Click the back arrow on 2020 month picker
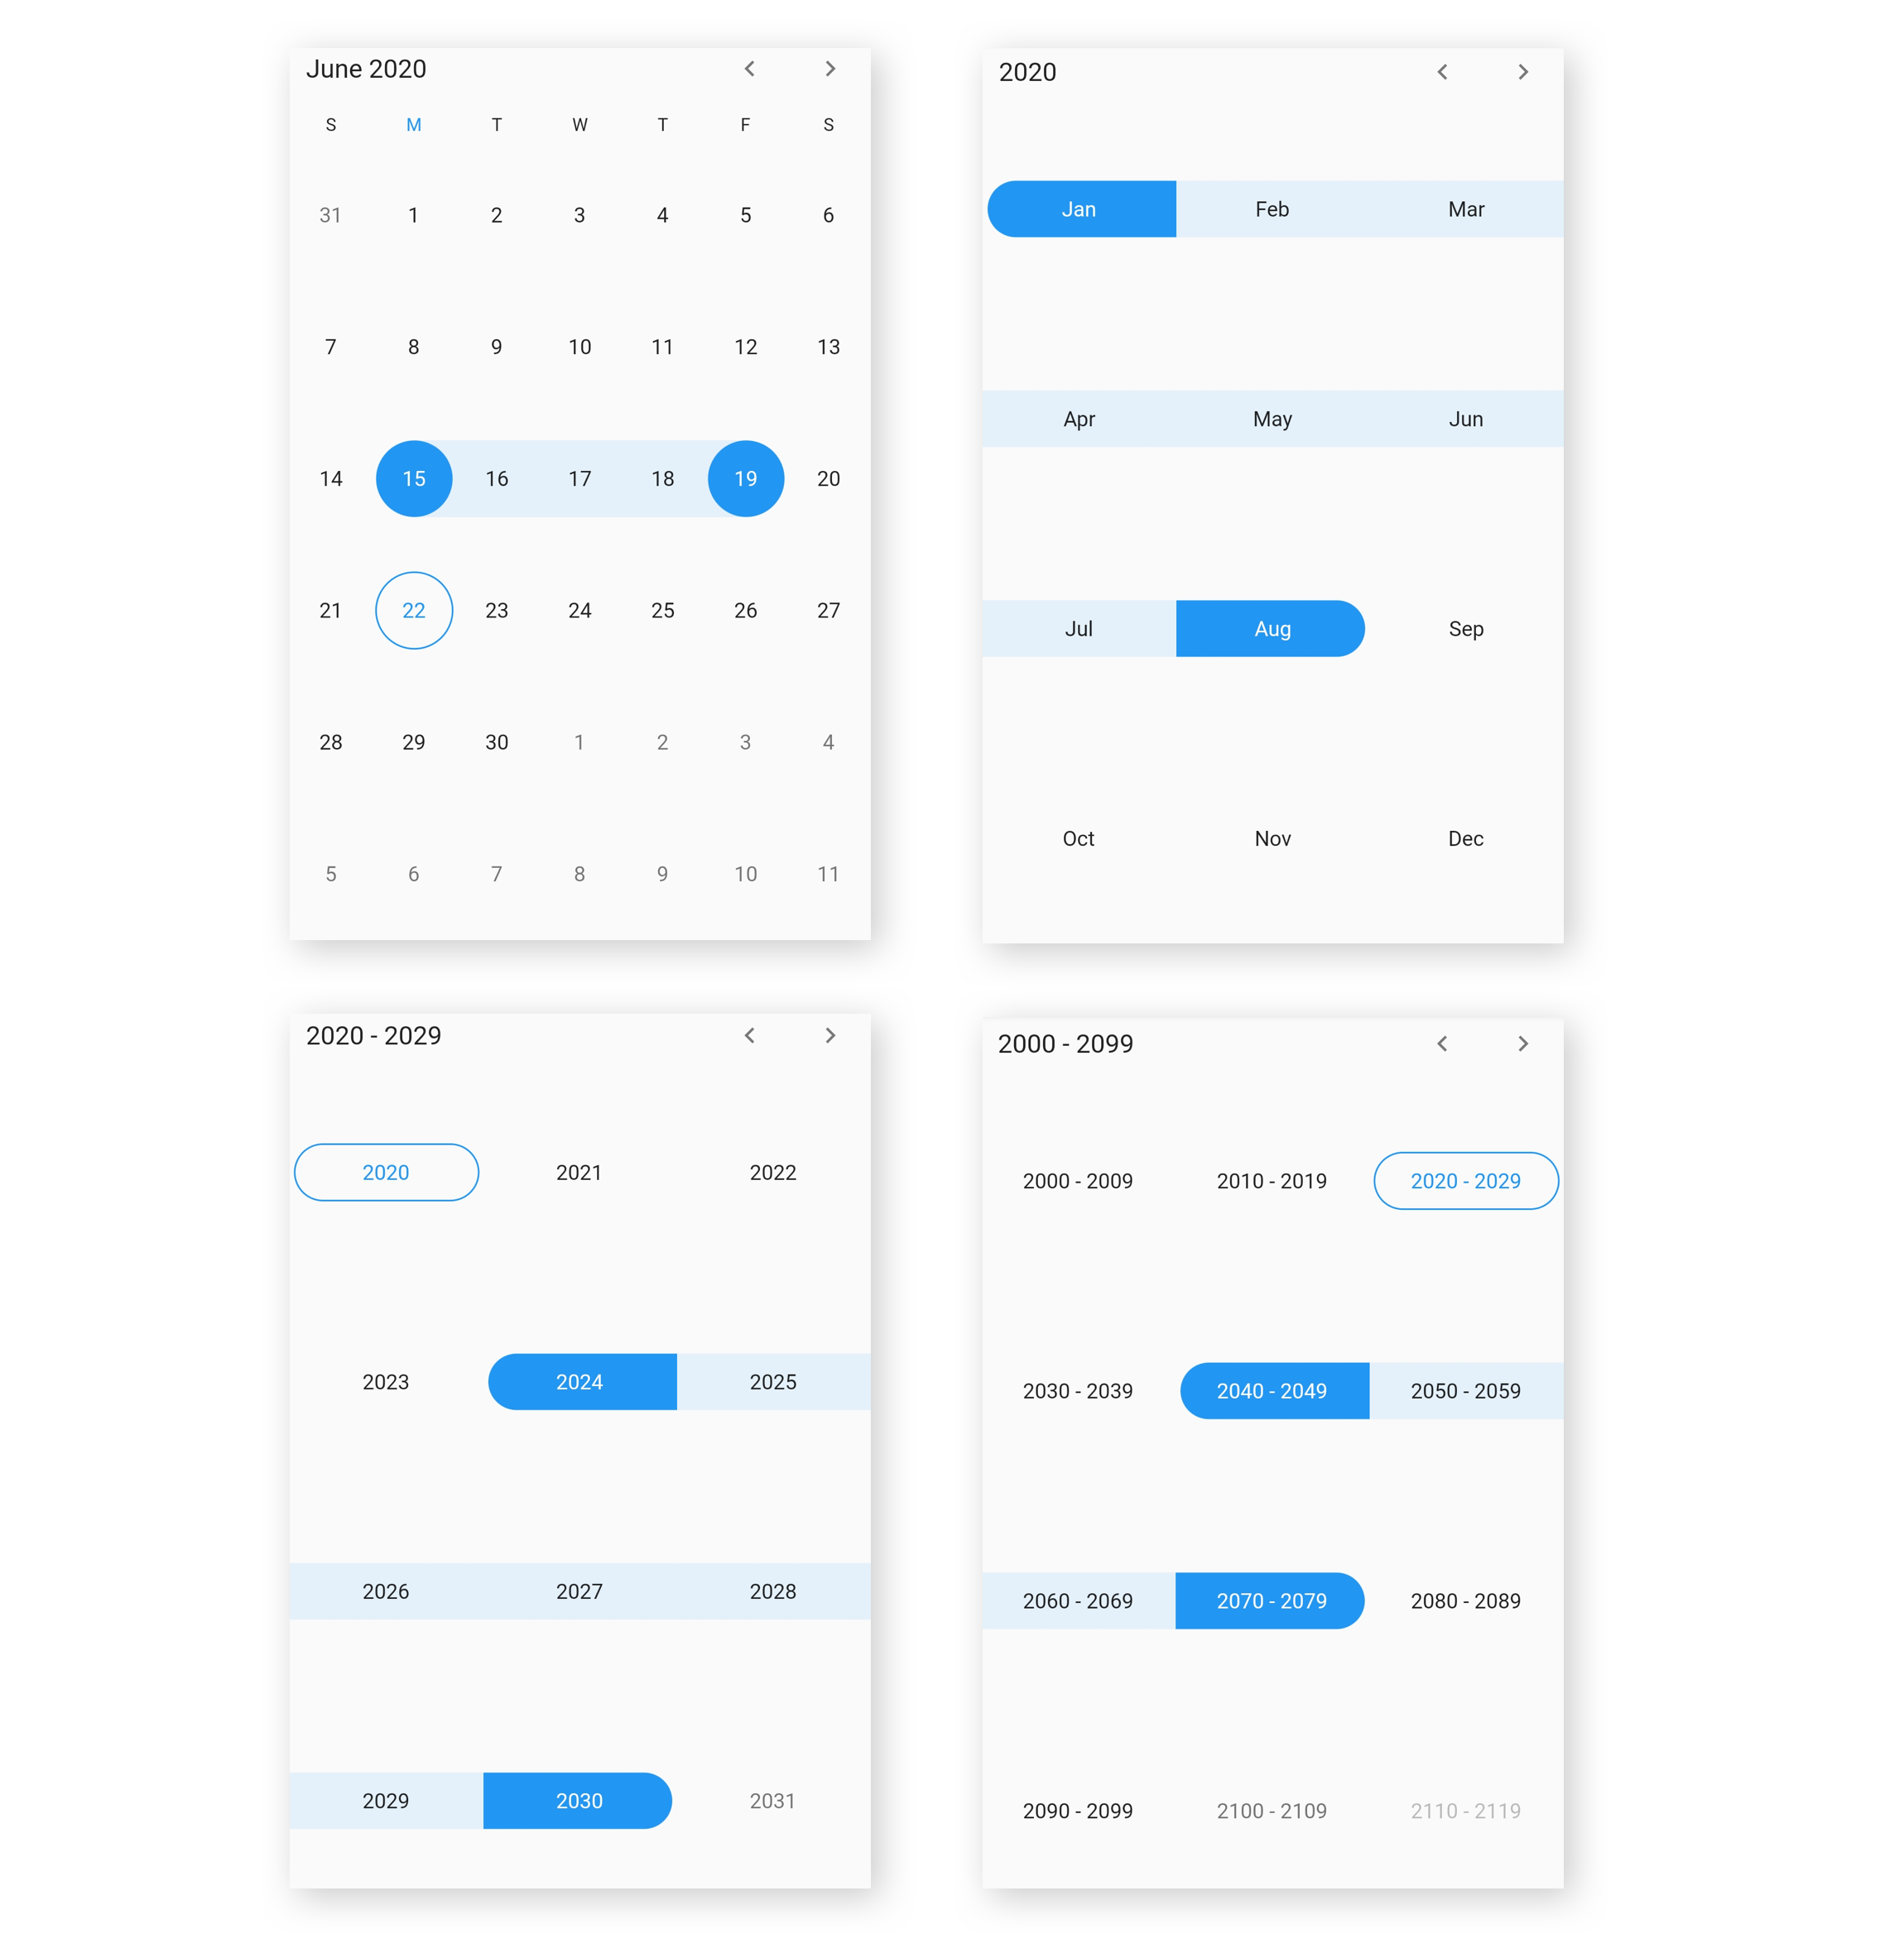Screen dimensions: 1904x1934 (x=1442, y=71)
